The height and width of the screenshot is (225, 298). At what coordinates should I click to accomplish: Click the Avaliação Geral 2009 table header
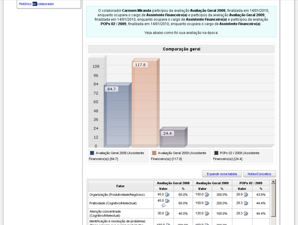212,183
